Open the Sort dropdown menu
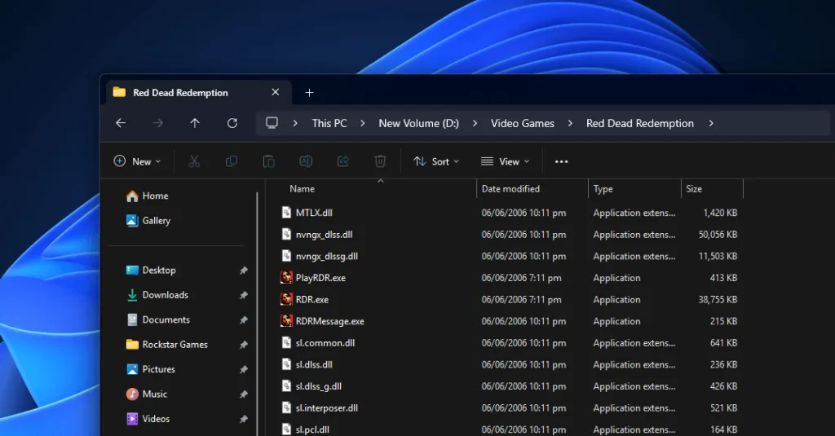The image size is (835, 436). click(x=436, y=161)
